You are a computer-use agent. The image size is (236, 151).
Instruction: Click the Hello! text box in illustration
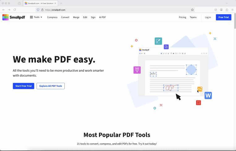point(153,74)
